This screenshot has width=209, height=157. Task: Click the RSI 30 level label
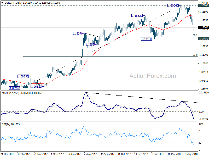(x=200, y=143)
